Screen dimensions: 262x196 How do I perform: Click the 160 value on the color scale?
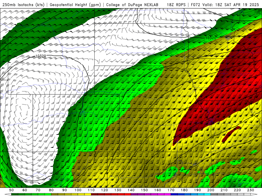(158, 190)
